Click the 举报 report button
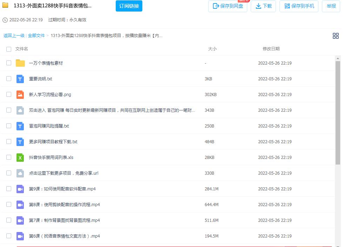The height and width of the screenshot is (247, 344). point(331,6)
